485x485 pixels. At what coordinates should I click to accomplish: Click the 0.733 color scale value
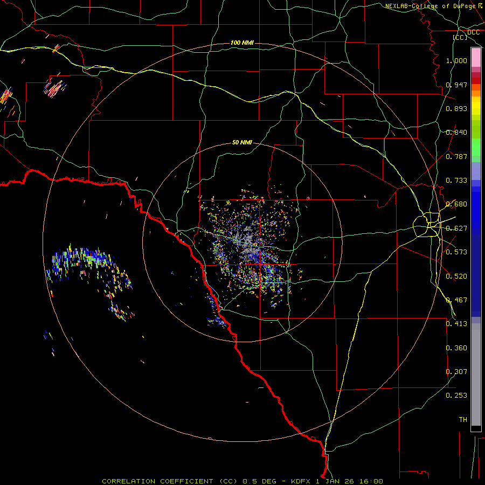(456, 181)
